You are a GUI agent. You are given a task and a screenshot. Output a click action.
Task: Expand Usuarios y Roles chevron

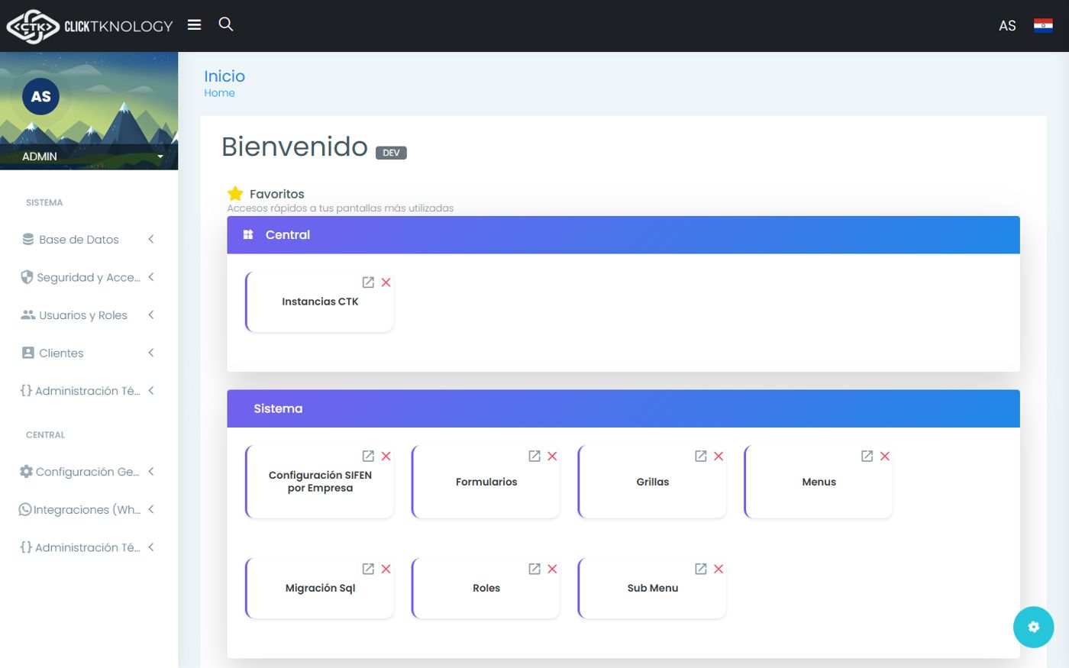tap(151, 315)
